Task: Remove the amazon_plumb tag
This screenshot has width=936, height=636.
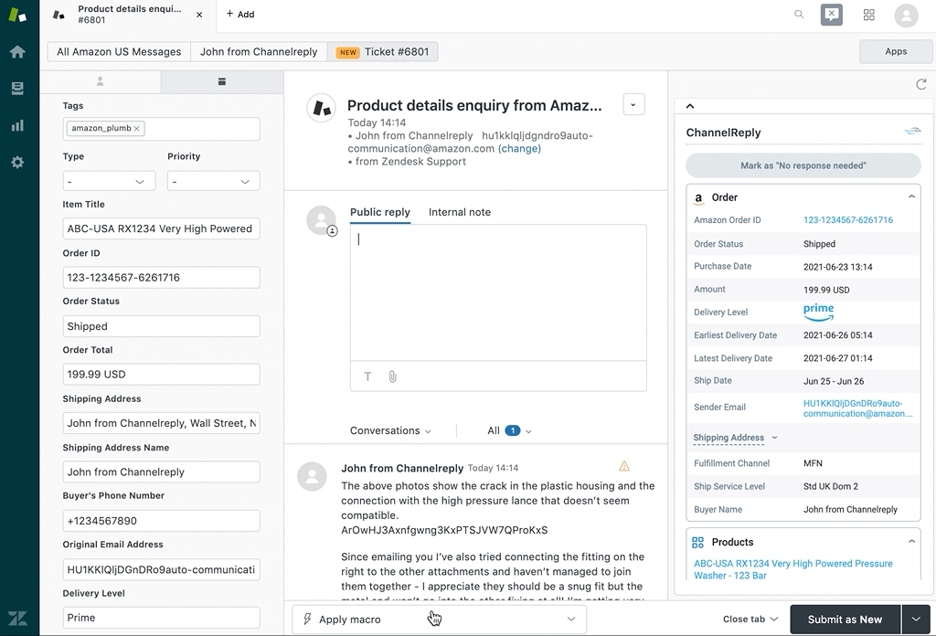Action: tap(137, 128)
